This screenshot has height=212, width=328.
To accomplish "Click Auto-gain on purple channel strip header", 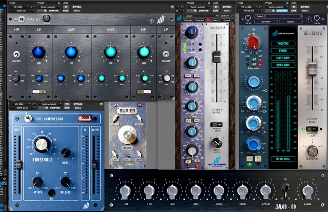I will (x=188, y=20).
